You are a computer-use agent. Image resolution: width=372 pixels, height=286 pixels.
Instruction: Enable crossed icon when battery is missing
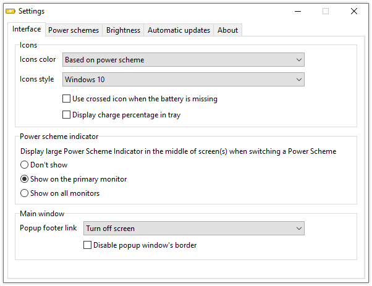pyautogui.click(x=67, y=99)
